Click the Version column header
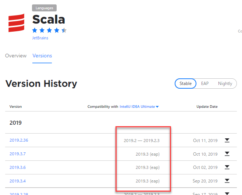This screenshot has width=242, height=195. 15,107
